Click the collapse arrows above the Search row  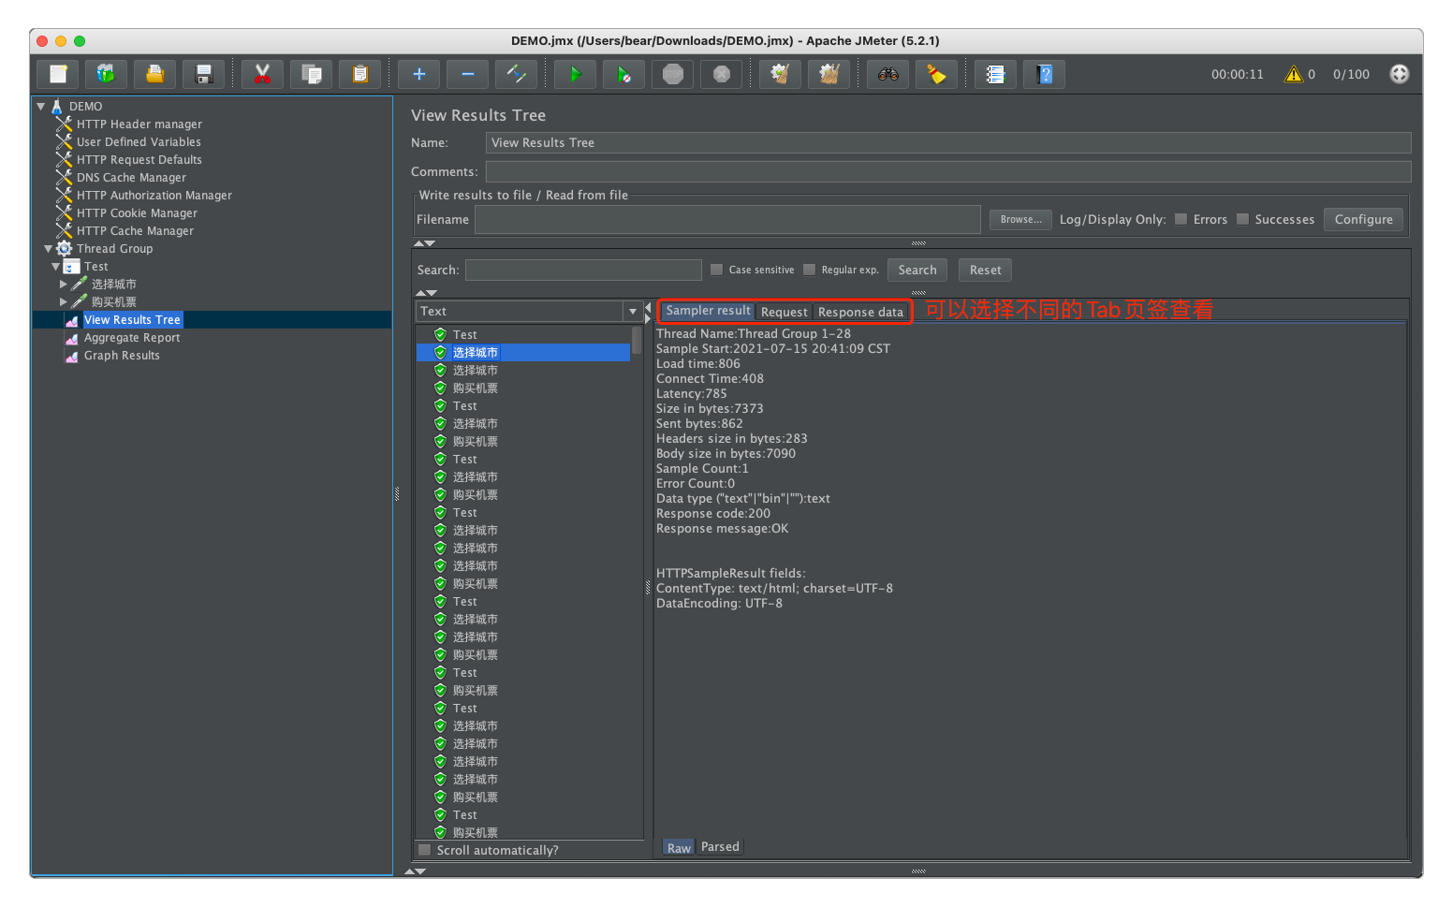point(425,243)
